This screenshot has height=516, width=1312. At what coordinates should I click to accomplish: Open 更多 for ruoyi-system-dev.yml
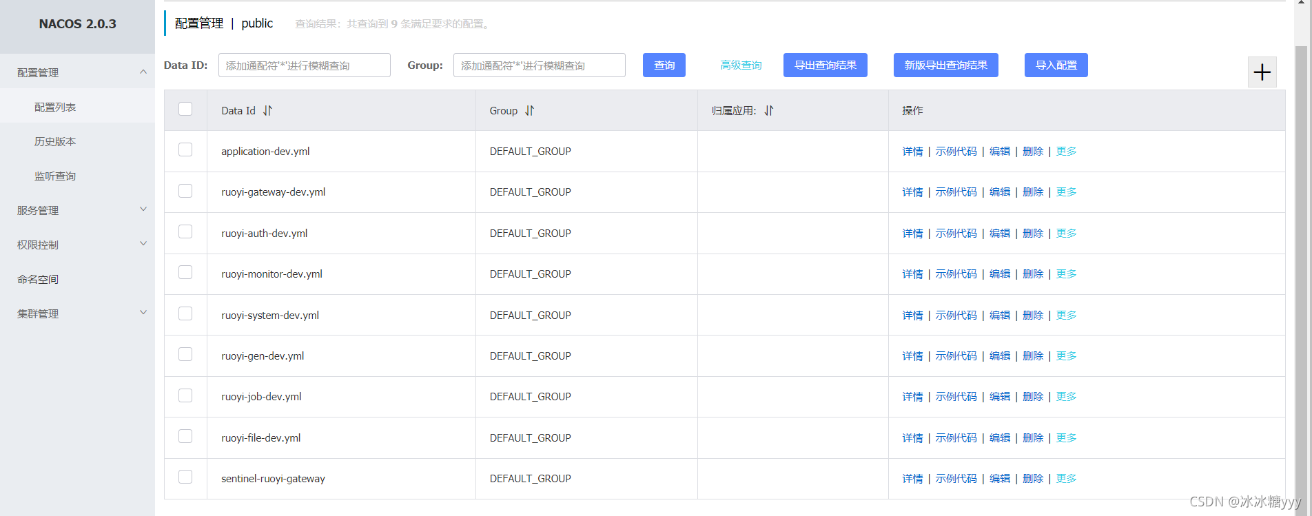click(x=1066, y=316)
